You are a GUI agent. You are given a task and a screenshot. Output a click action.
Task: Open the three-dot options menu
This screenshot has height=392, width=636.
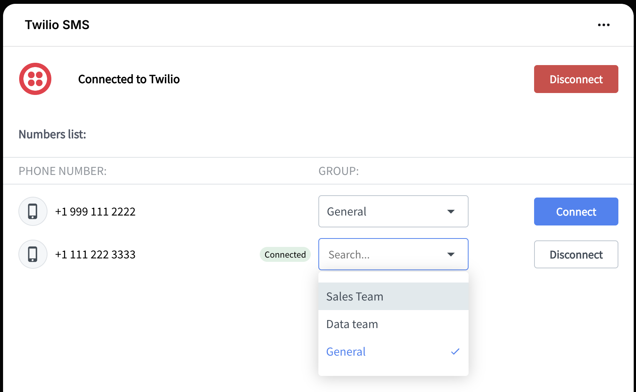604,24
